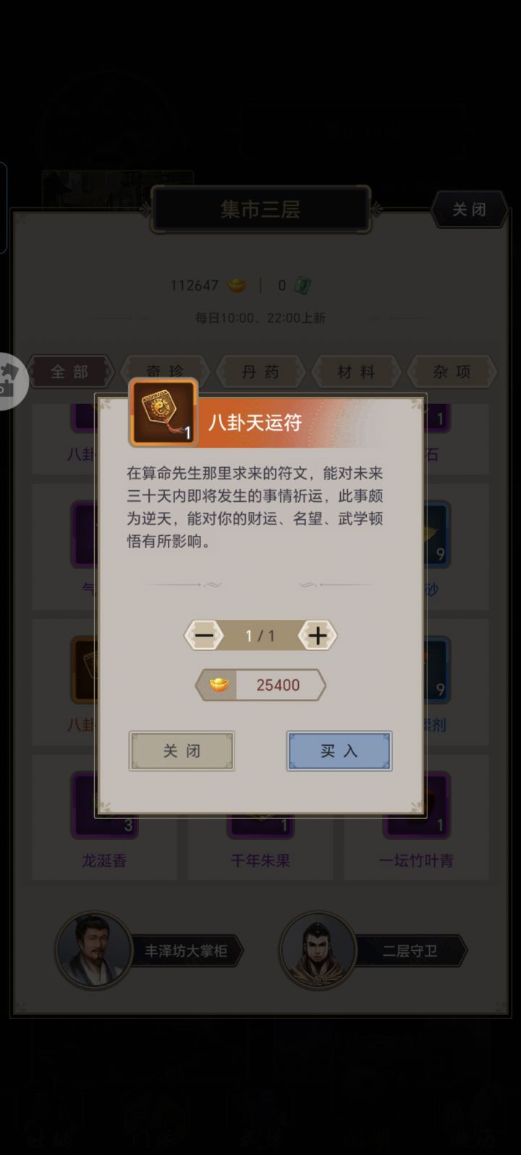521x1155 pixels.
Task: Switch to the 丹药 tab
Action: 260,372
